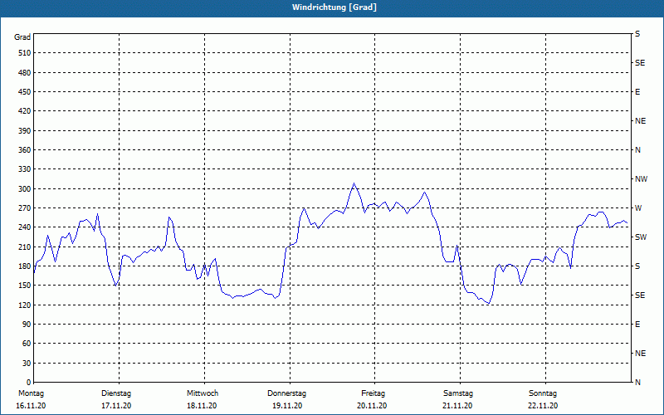Click the N compass label beside the 0 gridline
The image size is (664, 415).
(637, 383)
